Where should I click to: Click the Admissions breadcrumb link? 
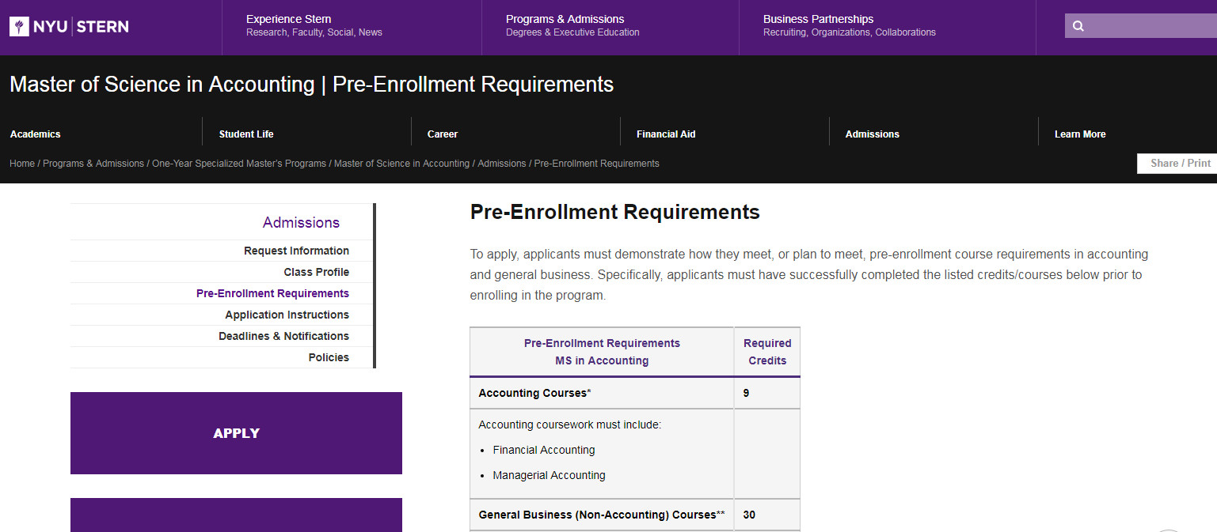(x=502, y=164)
